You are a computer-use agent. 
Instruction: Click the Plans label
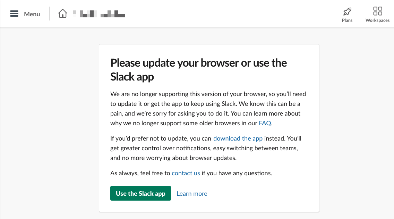(347, 20)
